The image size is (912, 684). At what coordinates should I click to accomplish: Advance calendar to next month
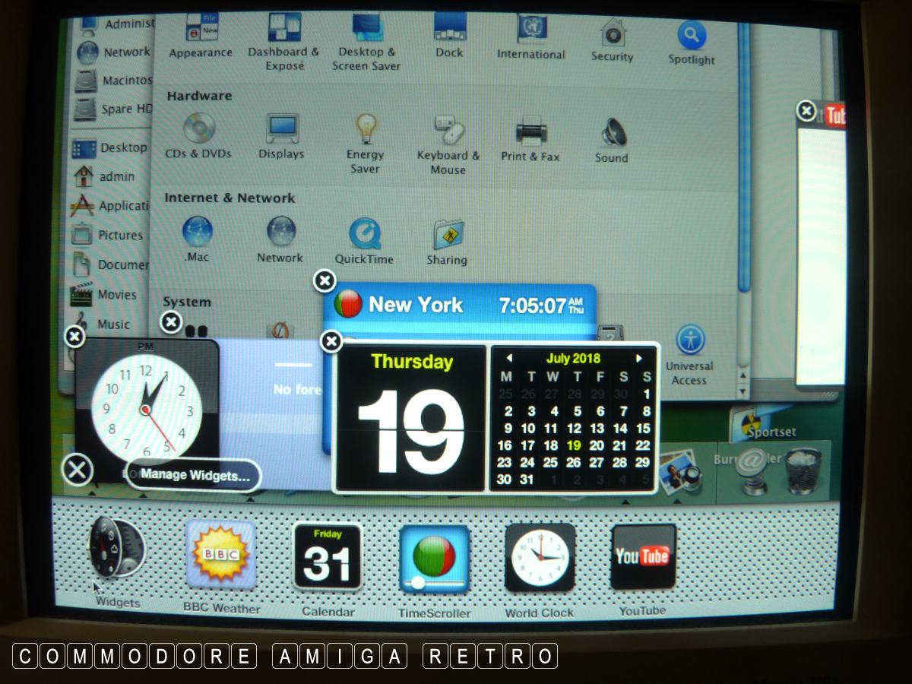639,358
